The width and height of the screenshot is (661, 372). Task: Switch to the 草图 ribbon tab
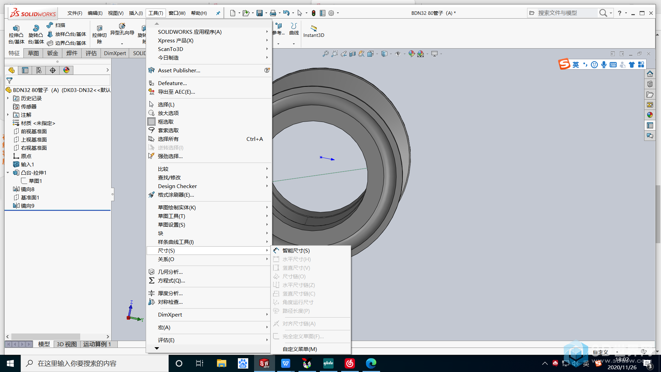(x=33, y=53)
